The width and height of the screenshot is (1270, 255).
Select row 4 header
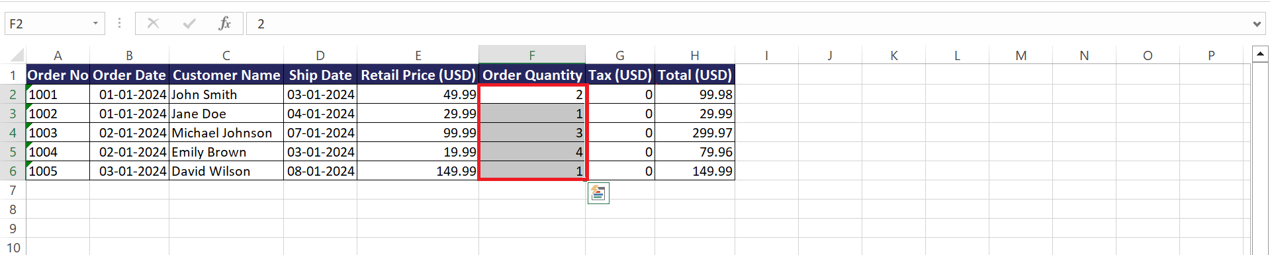click(13, 133)
